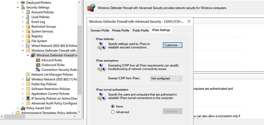Viewport: 264px width, 125px height.
Task: Click the Software Restriction Policies folder icon
Action: tap(28, 89)
